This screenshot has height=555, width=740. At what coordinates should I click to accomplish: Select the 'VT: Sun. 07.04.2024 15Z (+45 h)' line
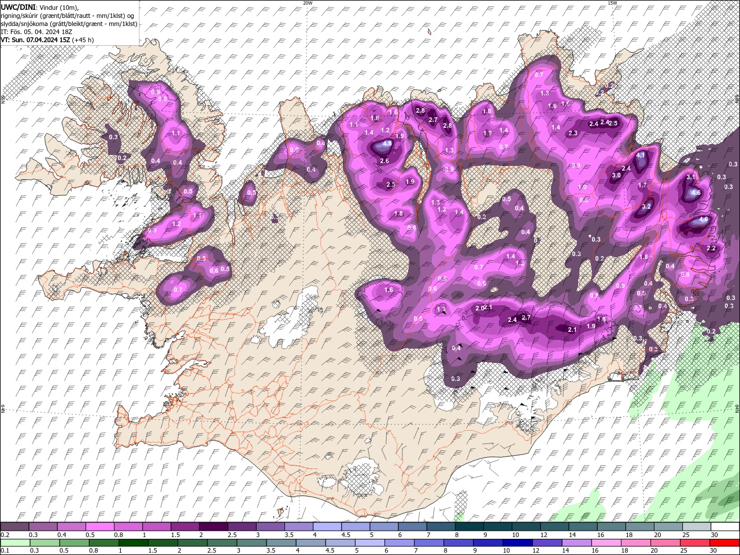tap(48, 40)
